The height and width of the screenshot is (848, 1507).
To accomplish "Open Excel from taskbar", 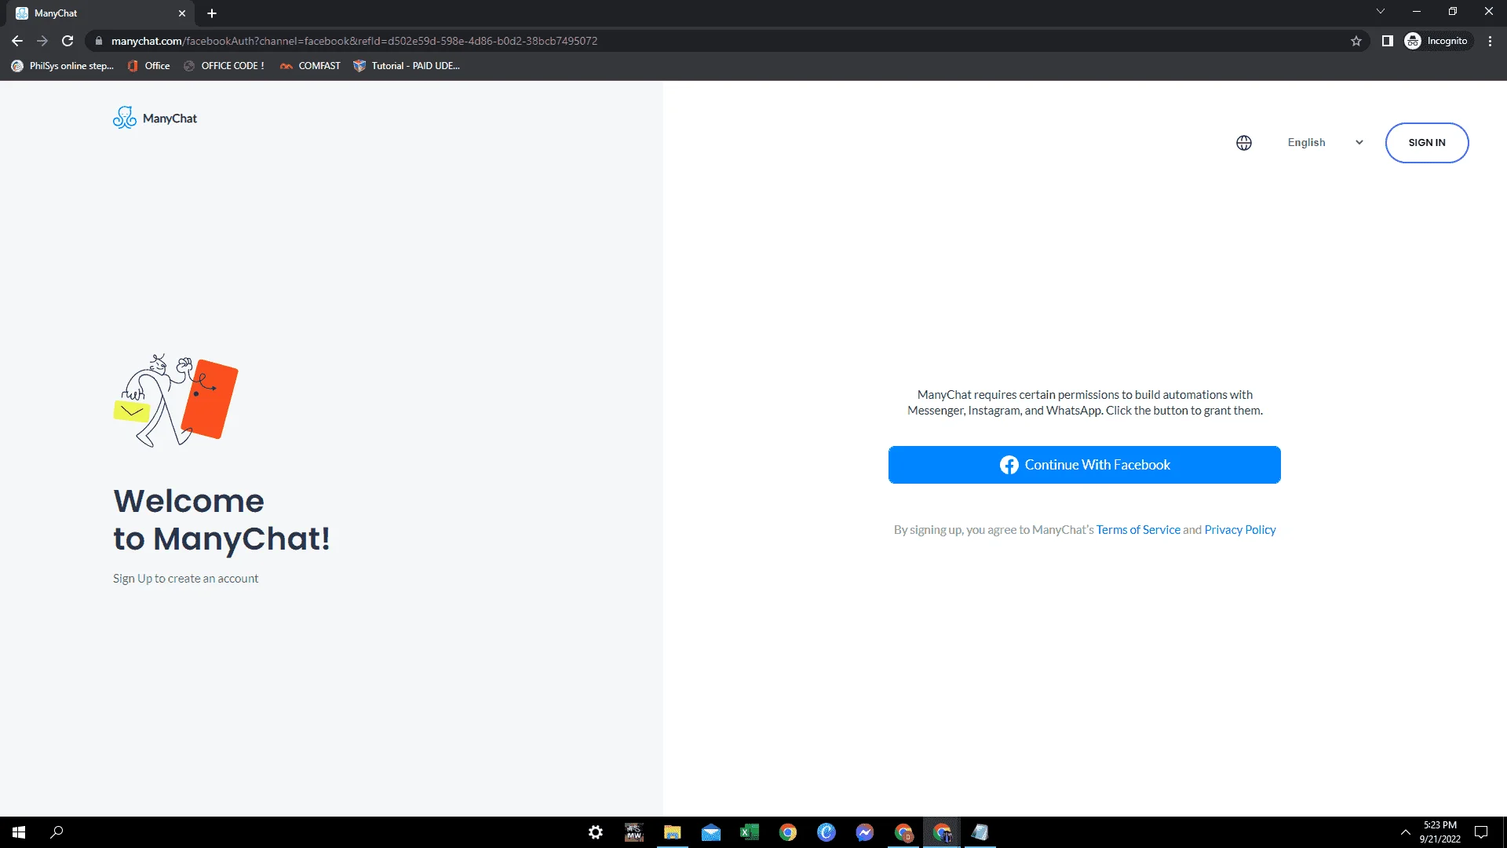I will 750,832.
